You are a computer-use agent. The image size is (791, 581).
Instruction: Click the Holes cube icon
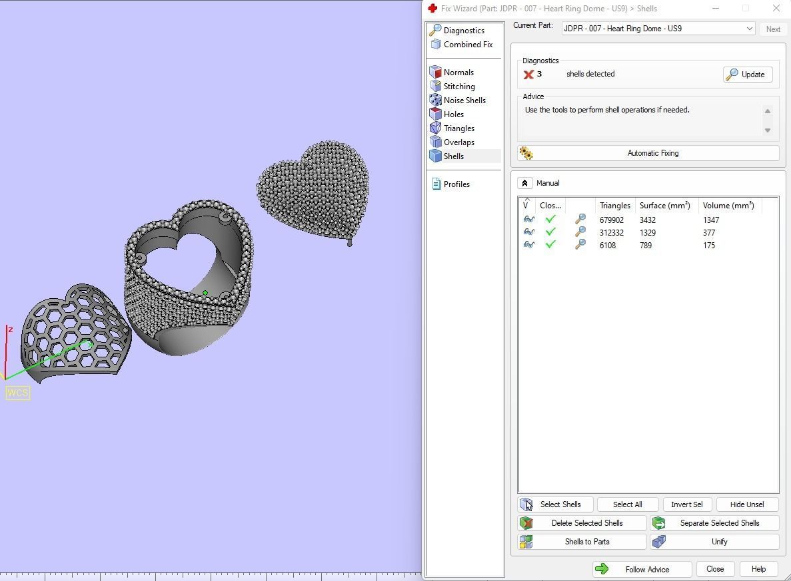click(435, 114)
